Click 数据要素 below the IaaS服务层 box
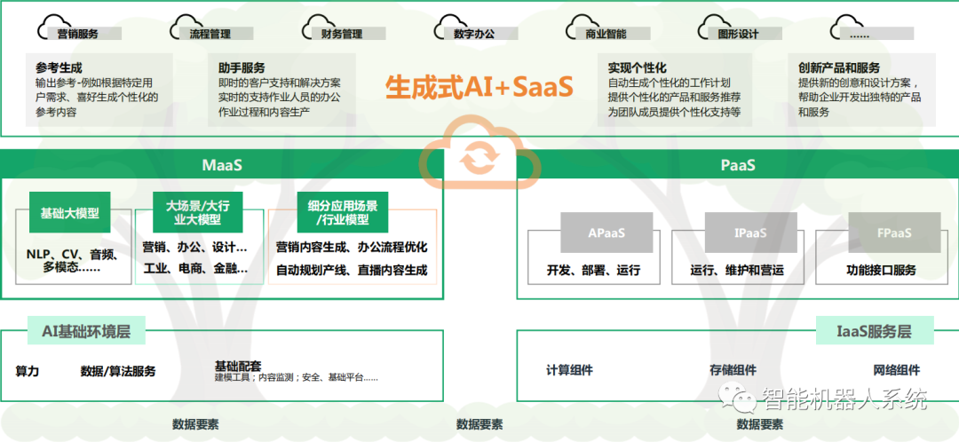This screenshot has height=442, width=959. point(760,423)
